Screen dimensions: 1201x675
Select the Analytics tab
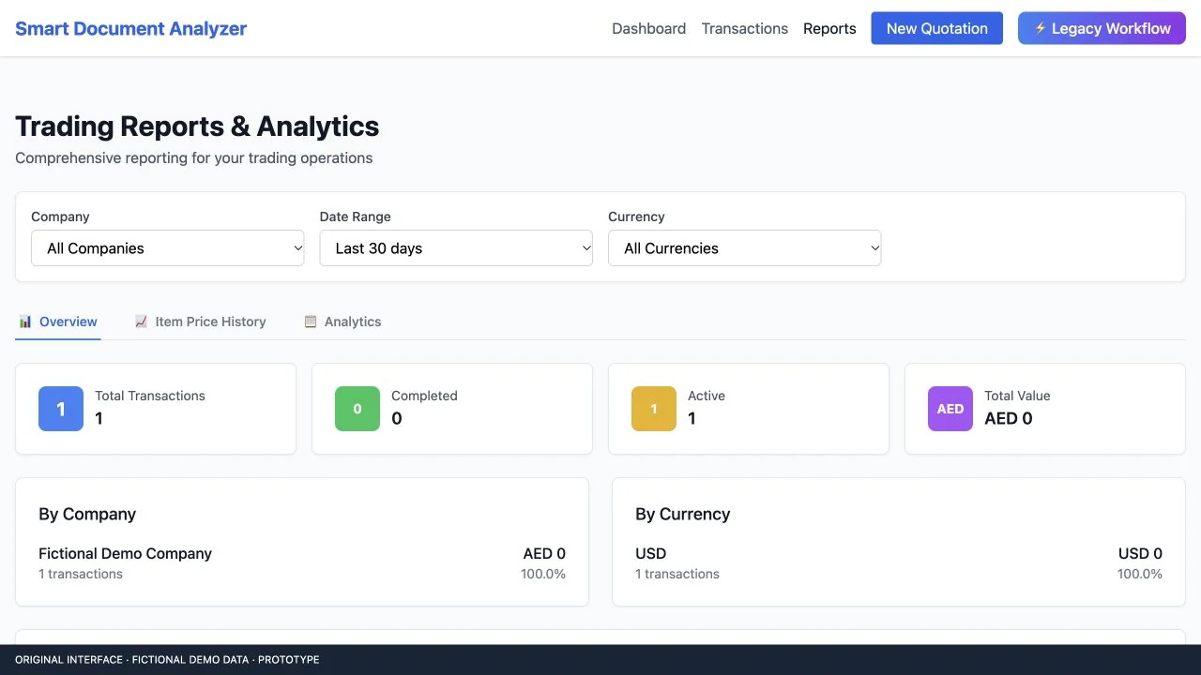pyautogui.click(x=342, y=322)
